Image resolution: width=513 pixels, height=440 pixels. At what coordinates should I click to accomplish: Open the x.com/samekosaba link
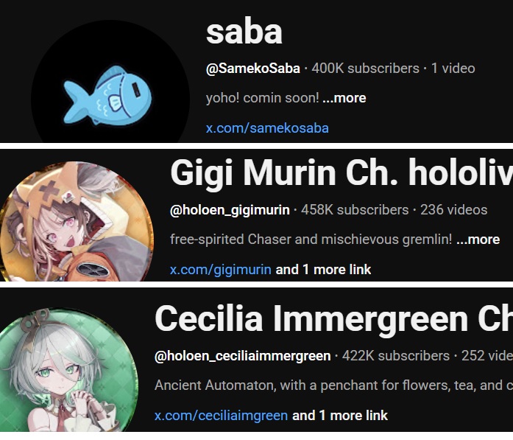pyautogui.click(x=267, y=128)
